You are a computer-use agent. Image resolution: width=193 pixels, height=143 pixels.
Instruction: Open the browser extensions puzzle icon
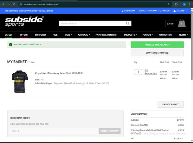(176, 4)
